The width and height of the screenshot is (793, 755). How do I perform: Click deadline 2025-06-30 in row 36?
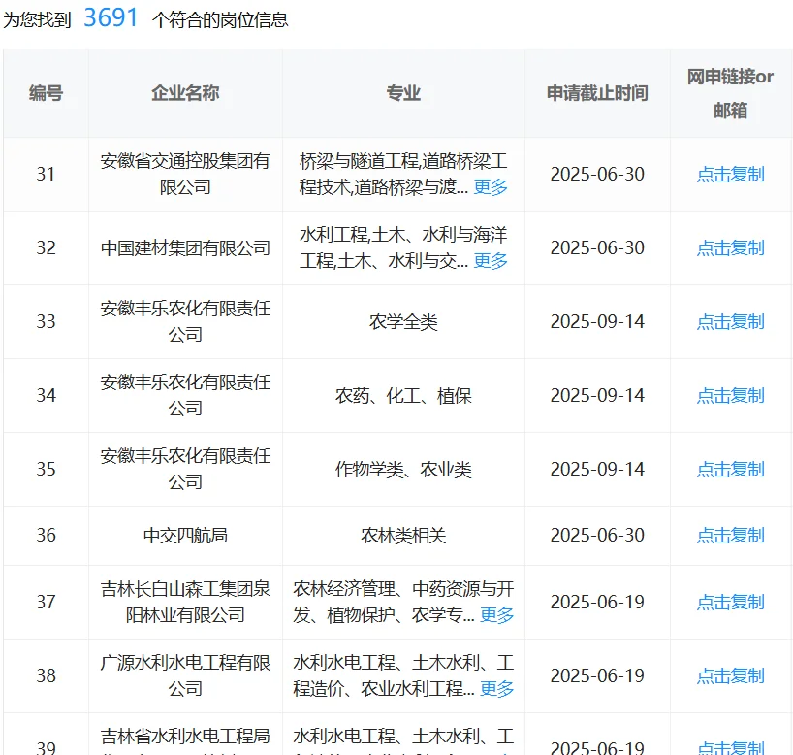597,536
